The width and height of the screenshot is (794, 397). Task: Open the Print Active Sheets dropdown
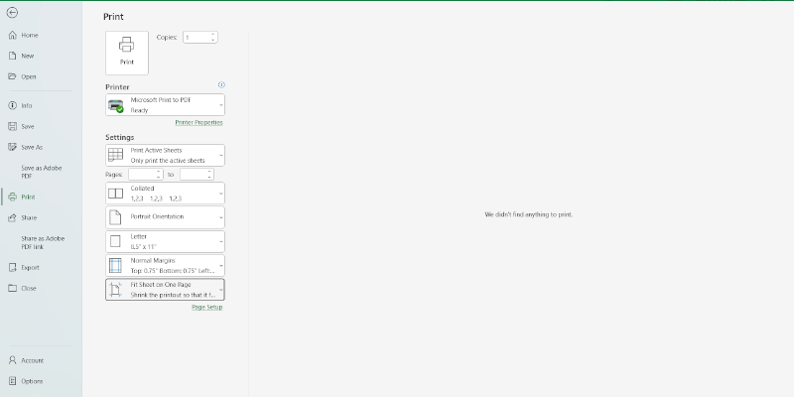(165, 155)
